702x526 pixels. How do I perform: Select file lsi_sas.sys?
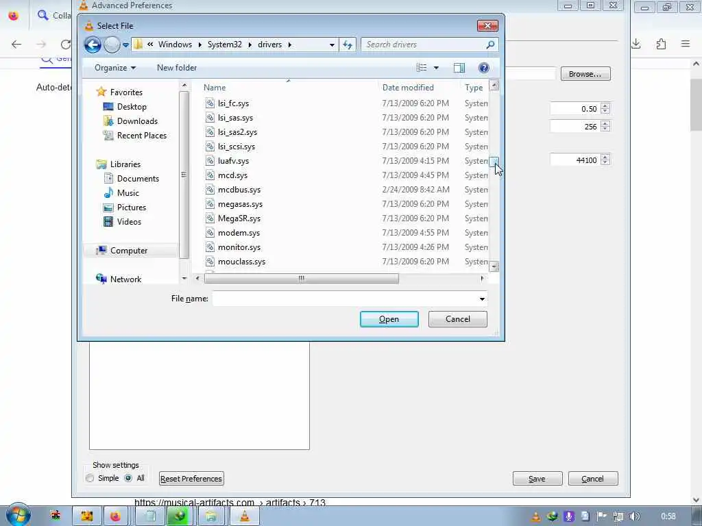[236, 118]
